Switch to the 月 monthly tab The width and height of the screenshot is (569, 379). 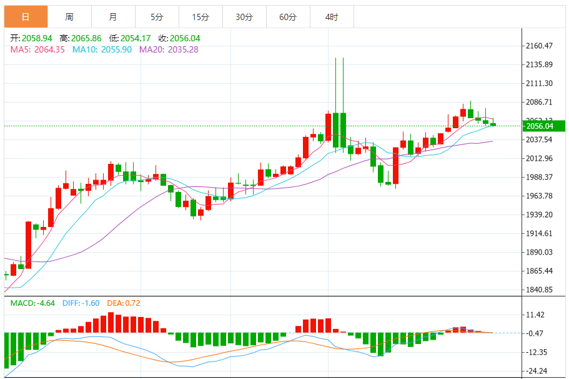click(113, 17)
